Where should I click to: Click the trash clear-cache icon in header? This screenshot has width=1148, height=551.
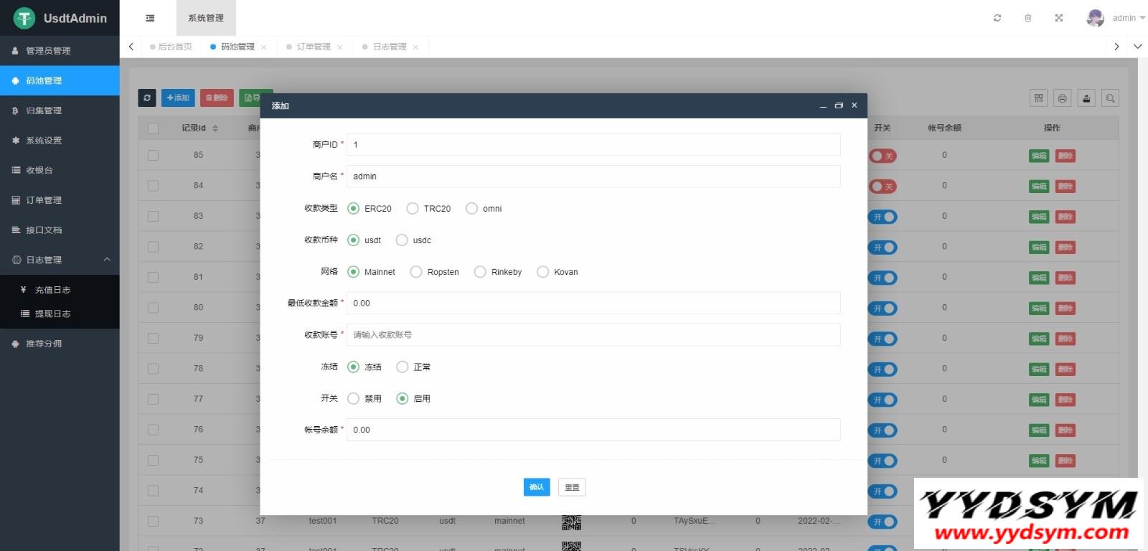(x=1028, y=18)
